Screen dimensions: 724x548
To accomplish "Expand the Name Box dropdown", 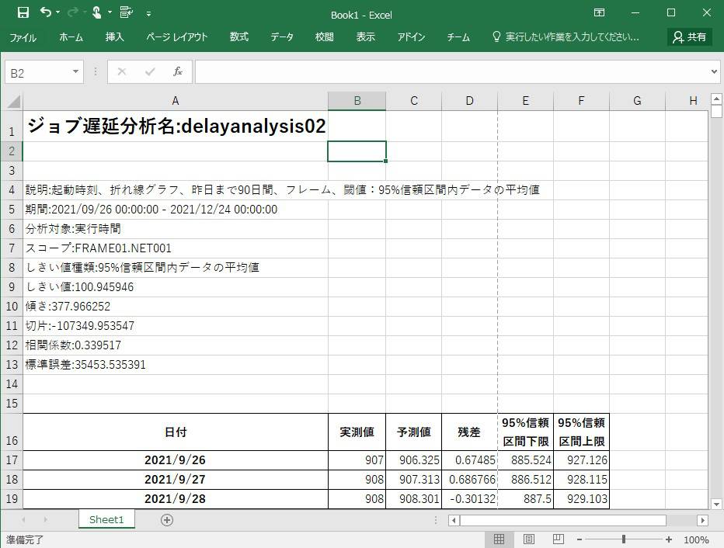I will [75, 71].
